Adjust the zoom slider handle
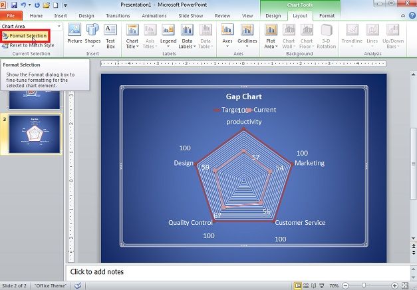The width and height of the screenshot is (417, 290). (x=364, y=286)
